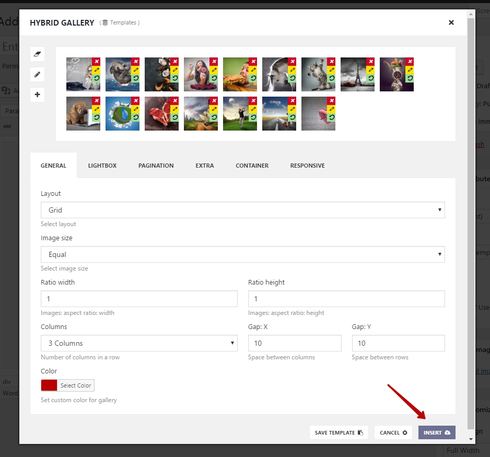Screen dimensions: 490x457
Task: Click the Gap: Y input field
Action: (398, 343)
